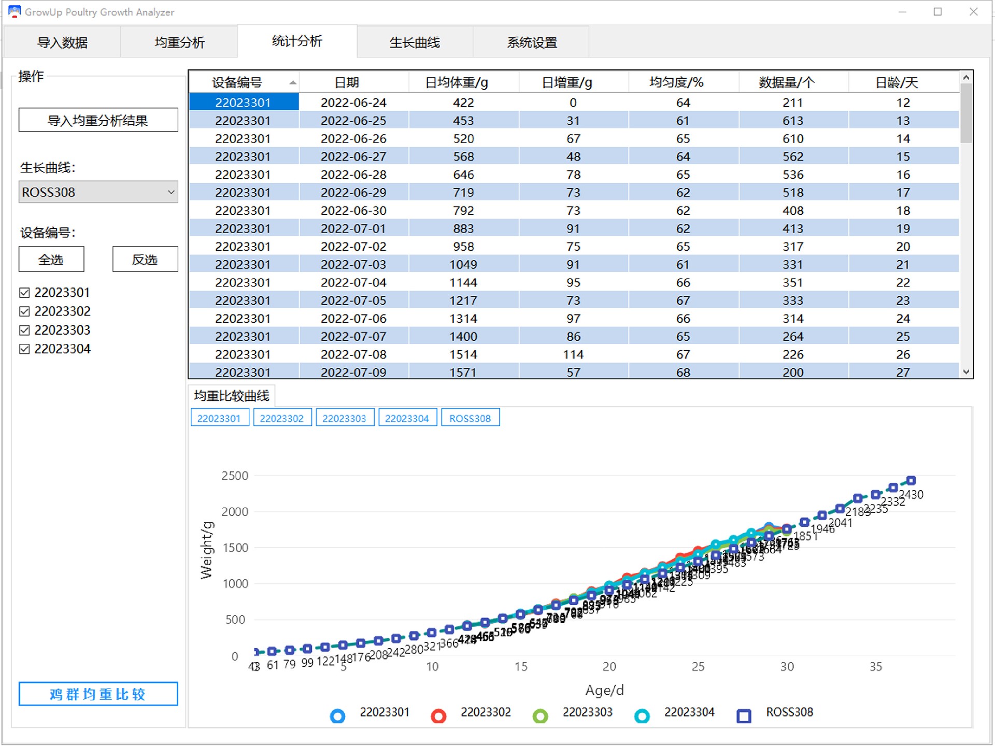Click the 导入均重分析结果 button
Image resolution: width=995 pixels, height=746 pixels.
98,120
